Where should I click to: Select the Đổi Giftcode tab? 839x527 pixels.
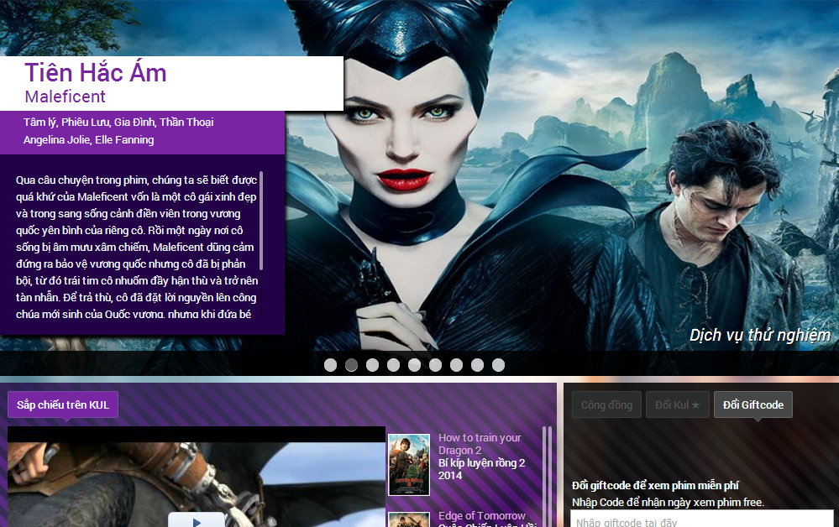tap(752, 404)
